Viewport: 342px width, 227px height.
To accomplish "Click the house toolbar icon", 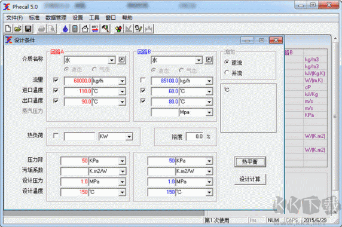I will (85, 29).
